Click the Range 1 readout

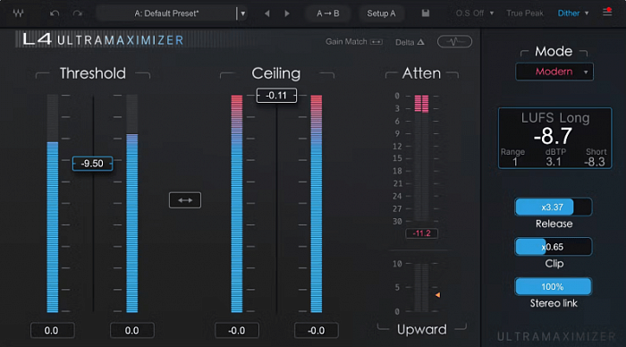tap(514, 157)
